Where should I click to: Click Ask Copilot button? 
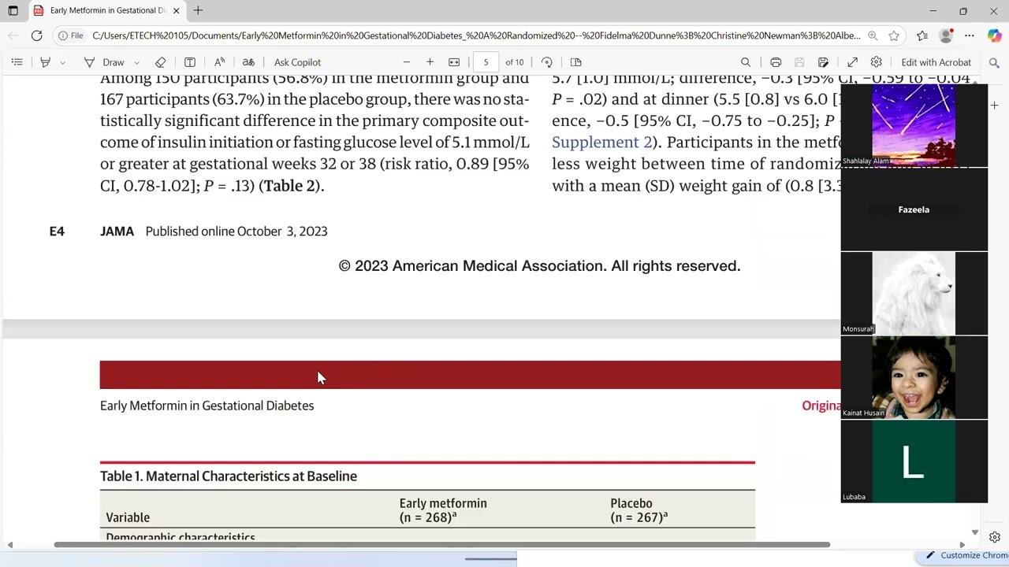297,62
